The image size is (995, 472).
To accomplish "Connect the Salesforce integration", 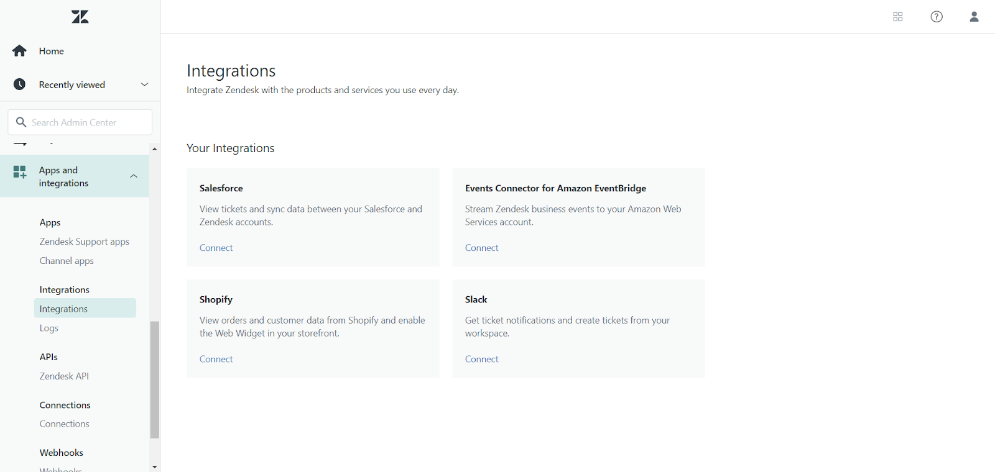I will [x=216, y=248].
